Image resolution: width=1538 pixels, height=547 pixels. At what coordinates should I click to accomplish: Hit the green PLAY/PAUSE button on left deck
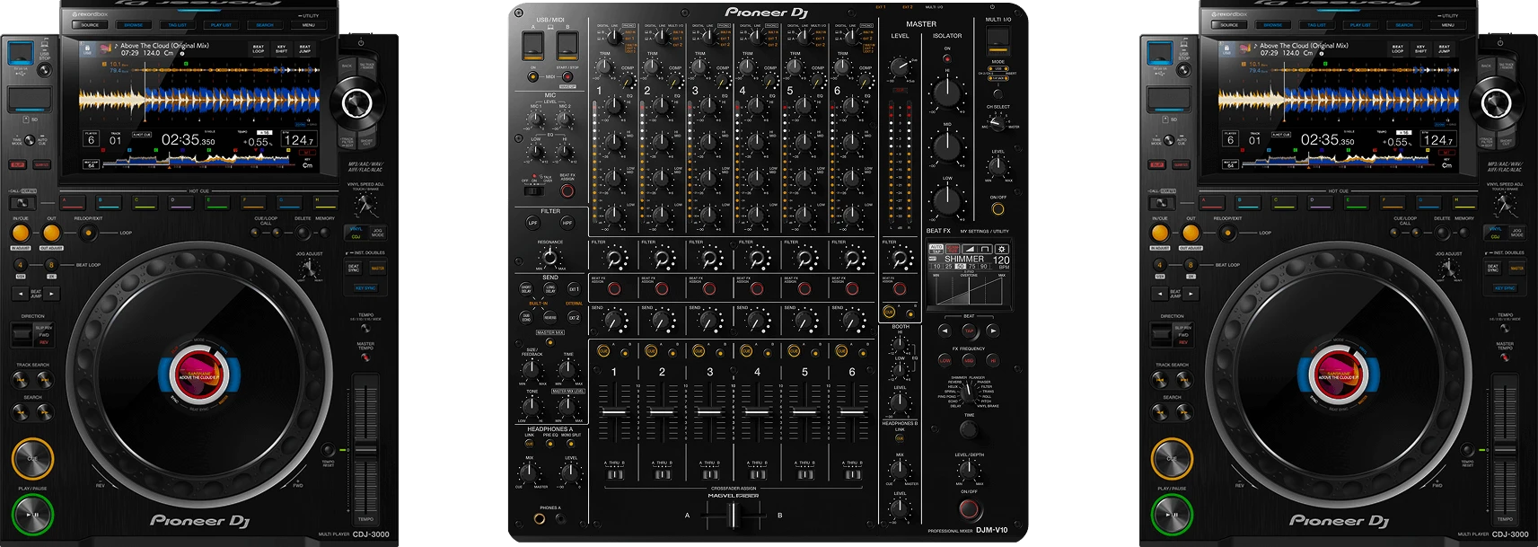click(x=32, y=515)
